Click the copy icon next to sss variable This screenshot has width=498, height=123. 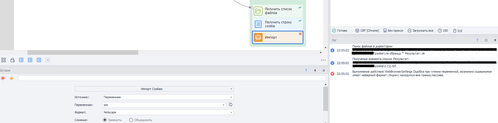pos(230,105)
